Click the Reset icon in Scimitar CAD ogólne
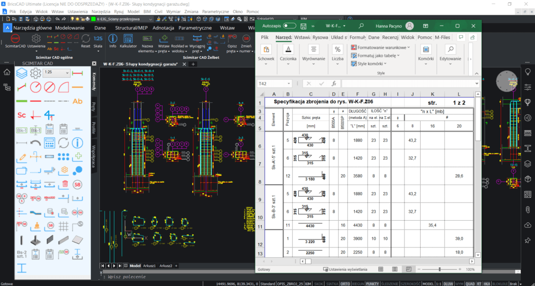The height and width of the screenshot is (286, 535). tap(86, 39)
